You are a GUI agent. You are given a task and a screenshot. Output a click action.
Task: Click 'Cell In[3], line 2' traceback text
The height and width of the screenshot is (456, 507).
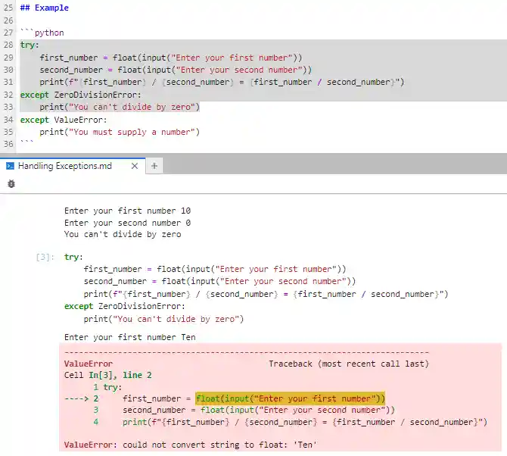click(x=108, y=375)
